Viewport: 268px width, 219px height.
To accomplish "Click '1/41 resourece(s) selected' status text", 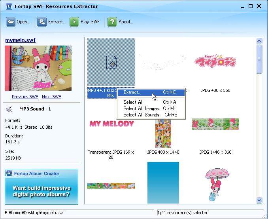I will (183, 213).
